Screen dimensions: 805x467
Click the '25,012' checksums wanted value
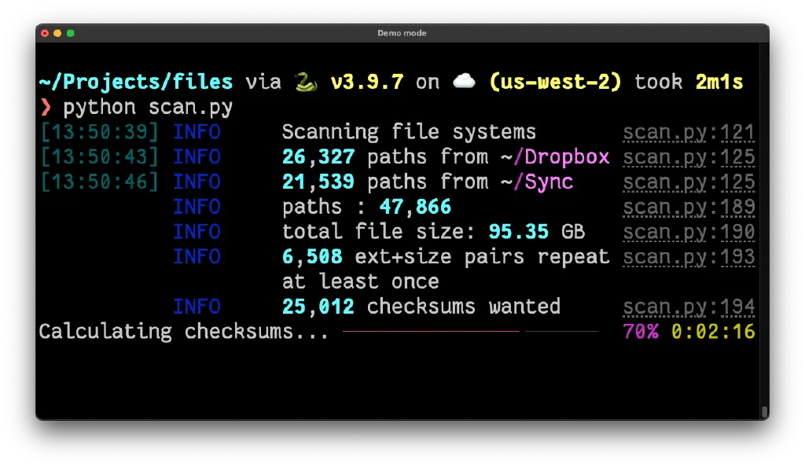coord(318,307)
